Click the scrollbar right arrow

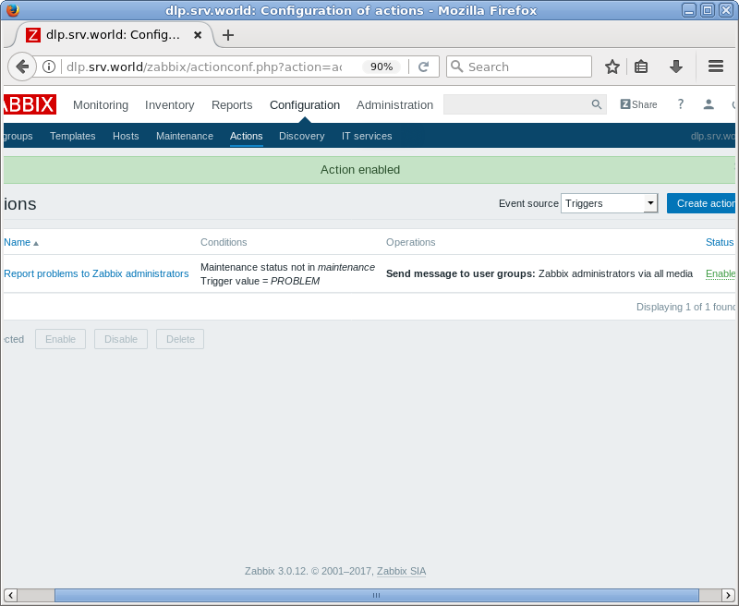728,595
